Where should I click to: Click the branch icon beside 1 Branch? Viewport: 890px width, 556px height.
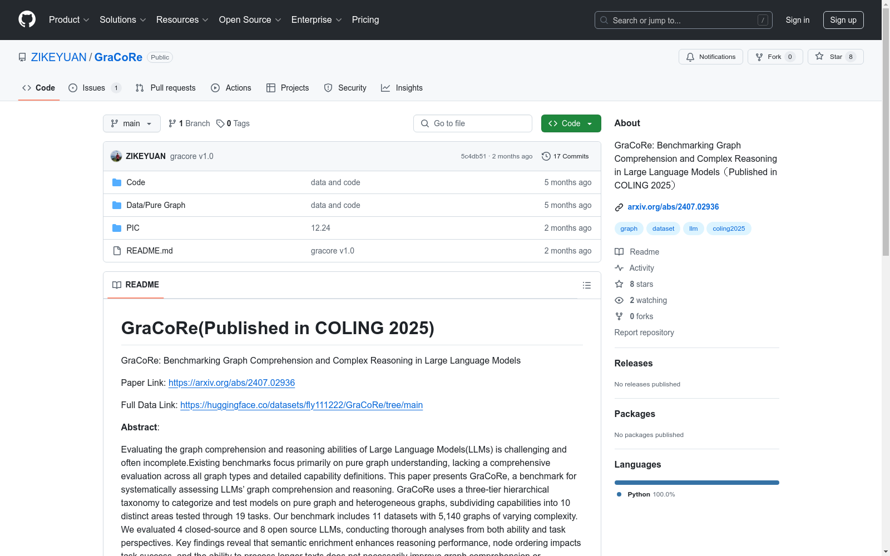pos(172,123)
